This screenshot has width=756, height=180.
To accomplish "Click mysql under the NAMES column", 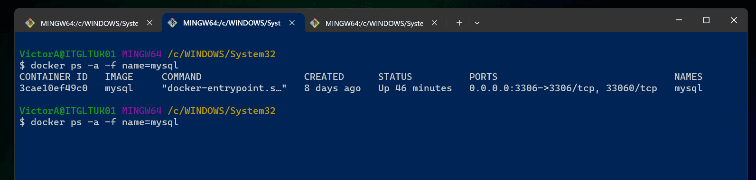I will 689,88.
